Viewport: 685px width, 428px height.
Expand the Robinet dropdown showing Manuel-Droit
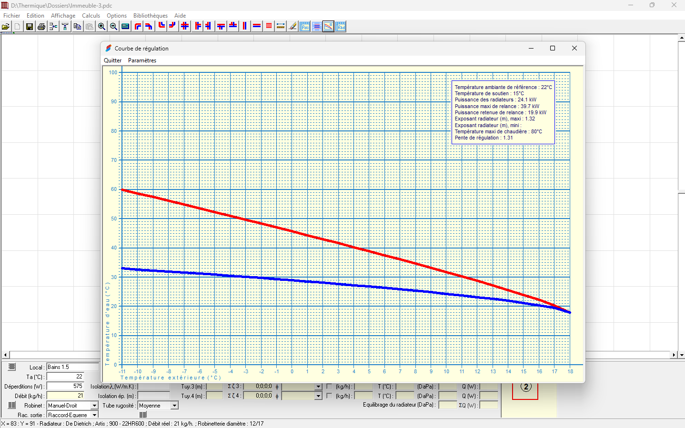tap(94, 406)
